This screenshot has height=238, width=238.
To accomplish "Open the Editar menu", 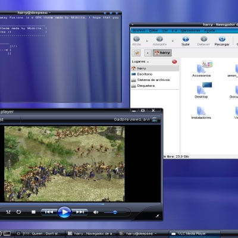I will [x=154, y=30].
